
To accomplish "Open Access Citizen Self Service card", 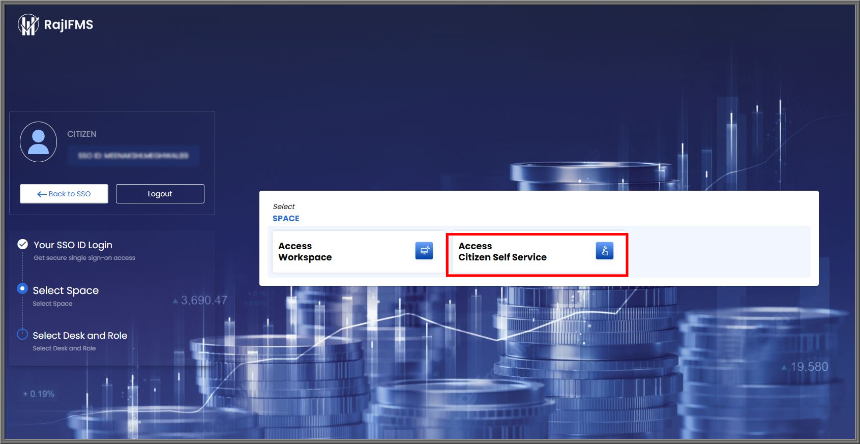I will pyautogui.click(x=537, y=255).
